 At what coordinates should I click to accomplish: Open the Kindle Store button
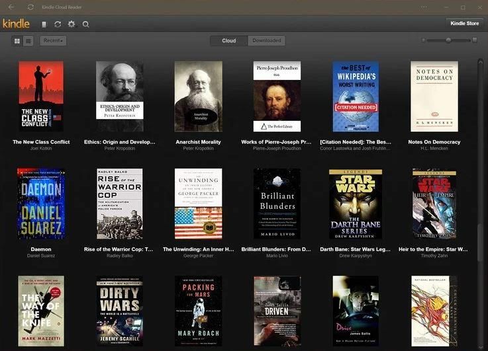(x=465, y=23)
